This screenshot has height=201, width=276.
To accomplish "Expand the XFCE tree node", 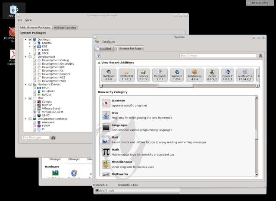I will pos(30,53).
